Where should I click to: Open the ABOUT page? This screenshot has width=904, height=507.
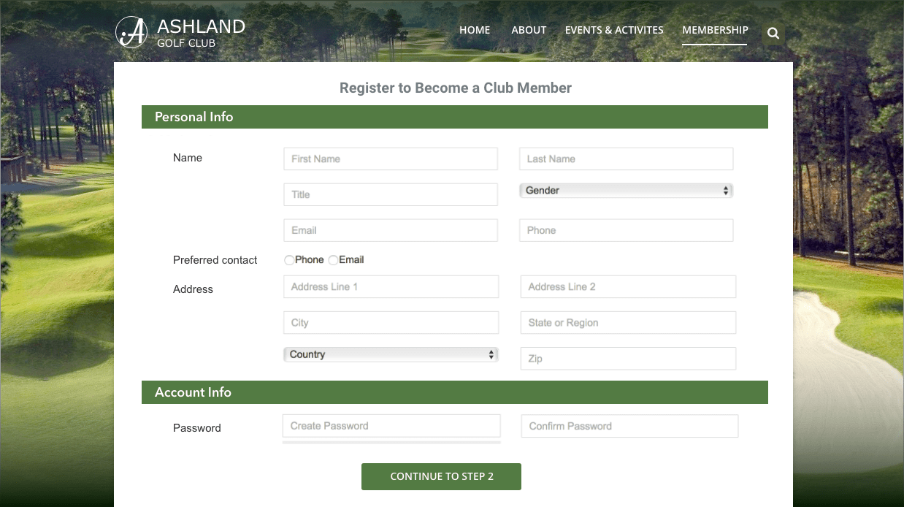[x=529, y=30]
